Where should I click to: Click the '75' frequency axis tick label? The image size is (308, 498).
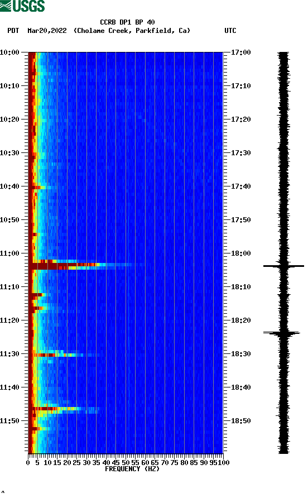tap(174, 463)
